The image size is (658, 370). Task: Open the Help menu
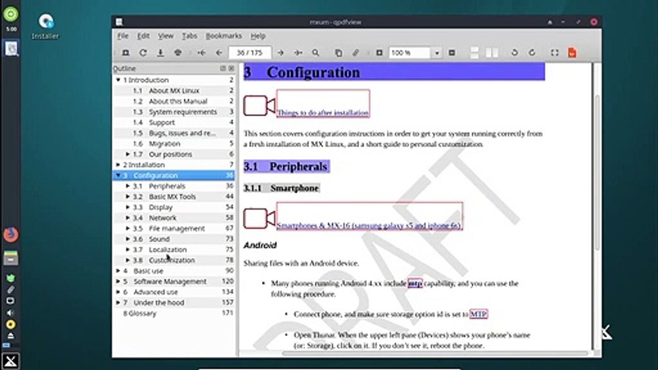point(258,36)
